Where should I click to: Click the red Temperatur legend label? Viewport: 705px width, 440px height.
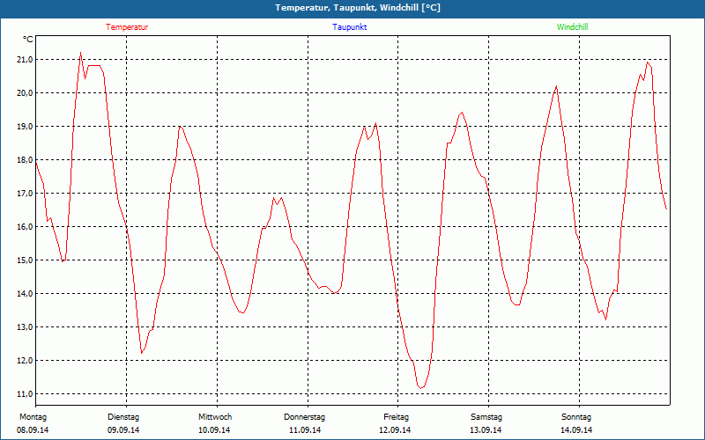pyautogui.click(x=127, y=27)
